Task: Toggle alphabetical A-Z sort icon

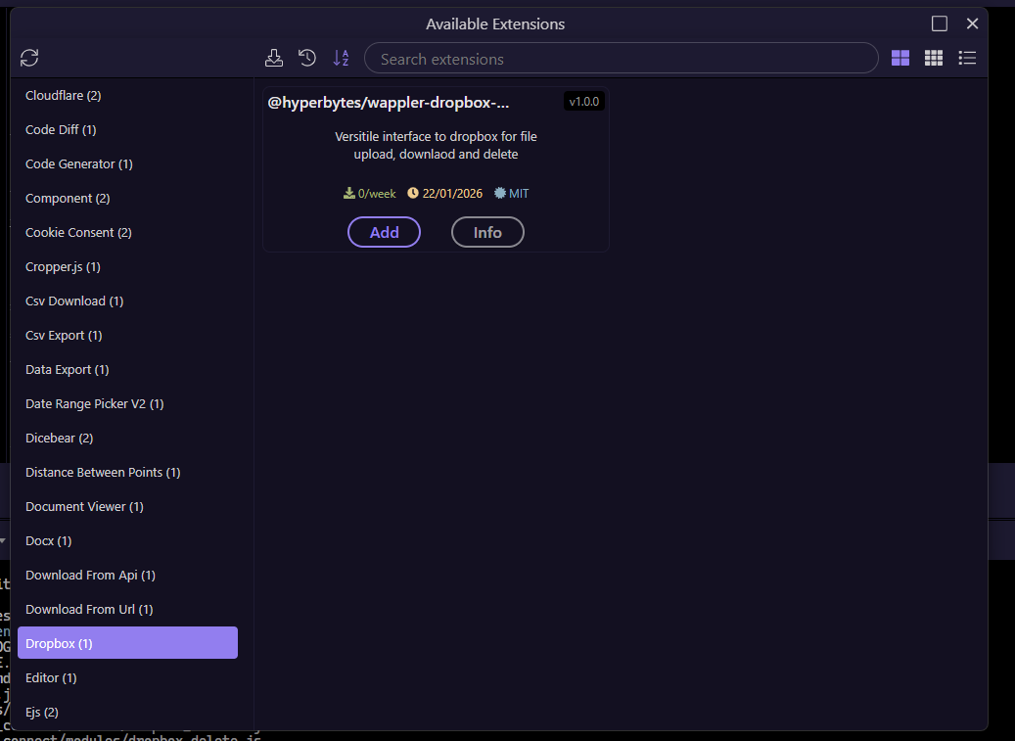Action: coord(341,59)
